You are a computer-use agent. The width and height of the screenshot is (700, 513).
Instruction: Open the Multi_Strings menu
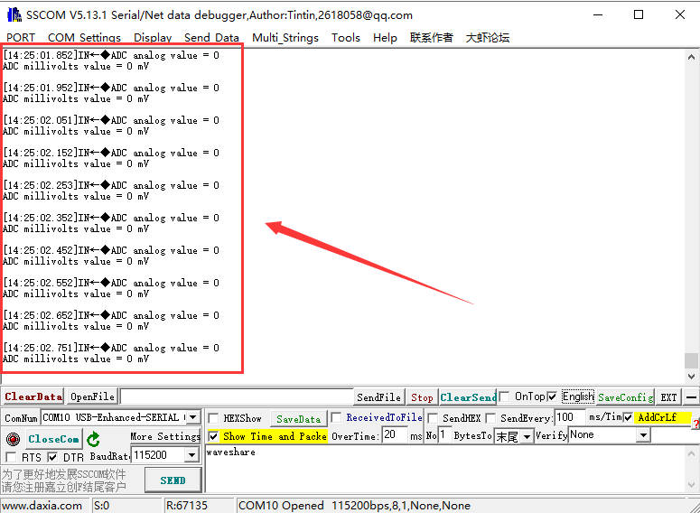point(285,38)
